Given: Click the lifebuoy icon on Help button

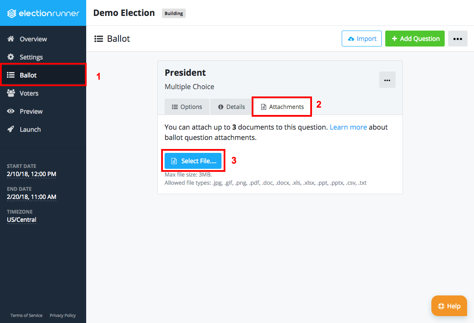Looking at the screenshot, I should [441, 306].
